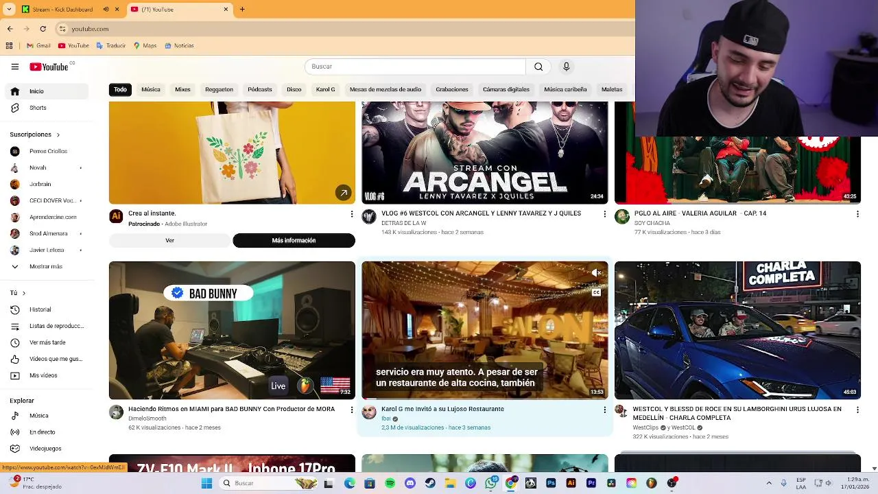Click the search magnifier button
This screenshot has width=878, height=494.
pos(538,67)
